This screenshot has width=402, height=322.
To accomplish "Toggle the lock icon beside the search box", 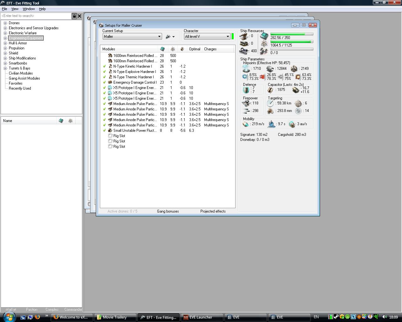I will click(74, 16).
